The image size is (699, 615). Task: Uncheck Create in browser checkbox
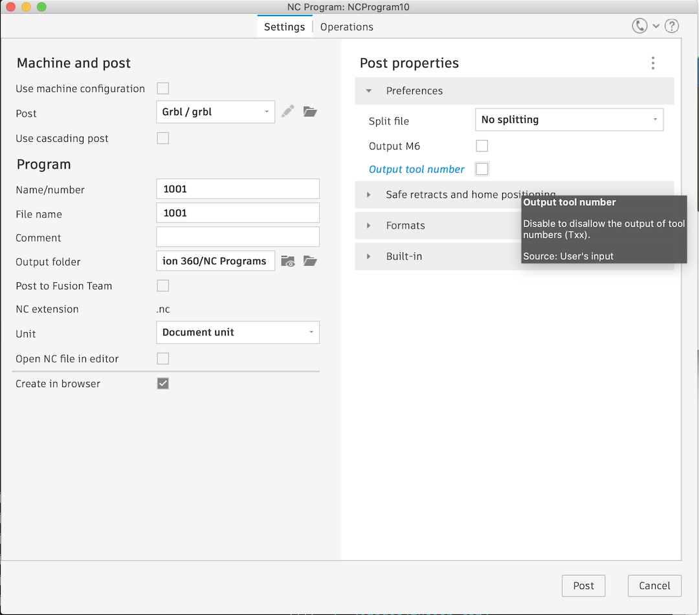pos(162,383)
